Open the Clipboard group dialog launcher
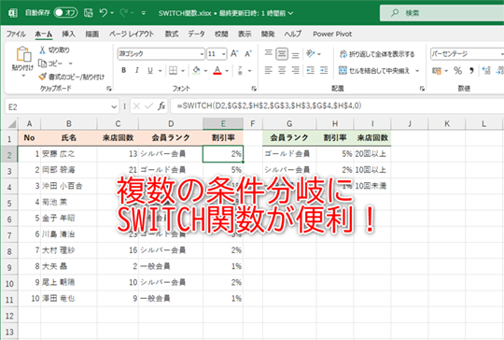The height and width of the screenshot is (340, 504). point(109,88)
